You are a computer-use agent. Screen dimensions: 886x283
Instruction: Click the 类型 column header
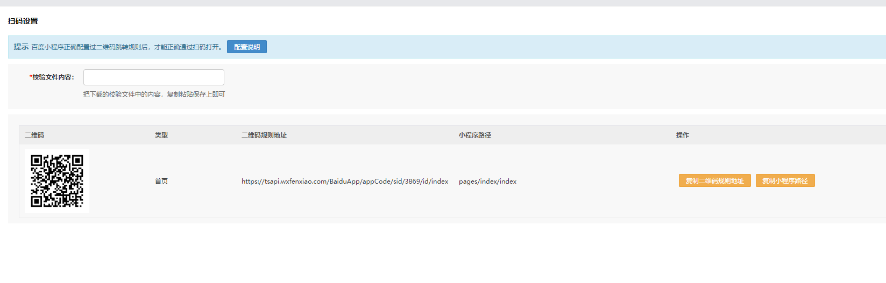pos(161,135)
